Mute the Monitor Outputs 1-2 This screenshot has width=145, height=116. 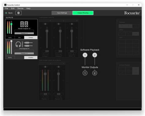click(10, 37)
